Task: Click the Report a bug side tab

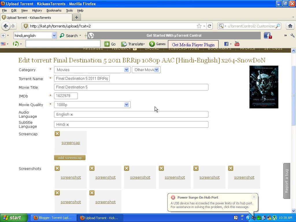Action: point(286,181)
